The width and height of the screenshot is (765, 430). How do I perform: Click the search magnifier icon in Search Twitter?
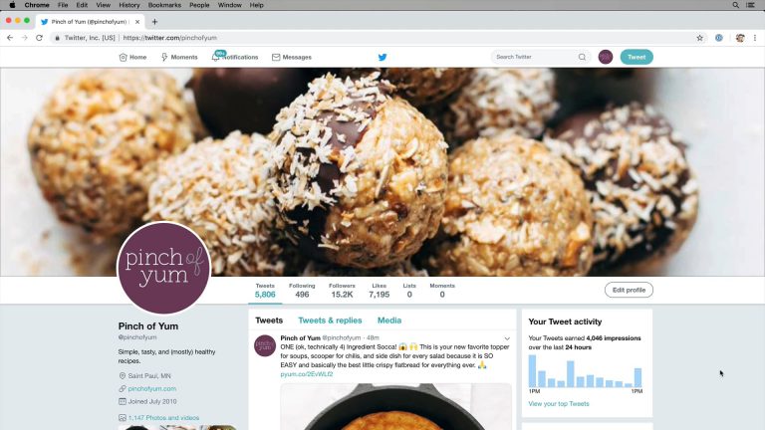tap(582, 57)
